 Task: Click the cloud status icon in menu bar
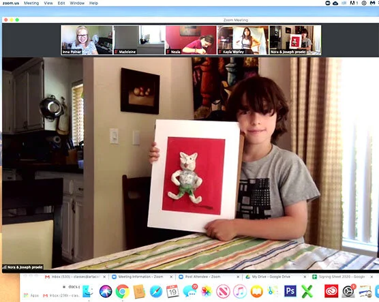click(x=335, y=3)
